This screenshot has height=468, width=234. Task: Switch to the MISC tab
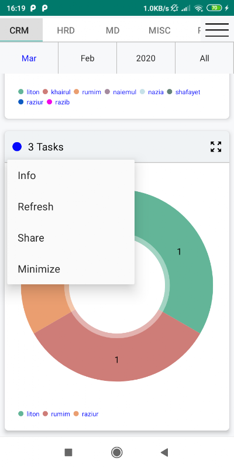tap(159, 30)
